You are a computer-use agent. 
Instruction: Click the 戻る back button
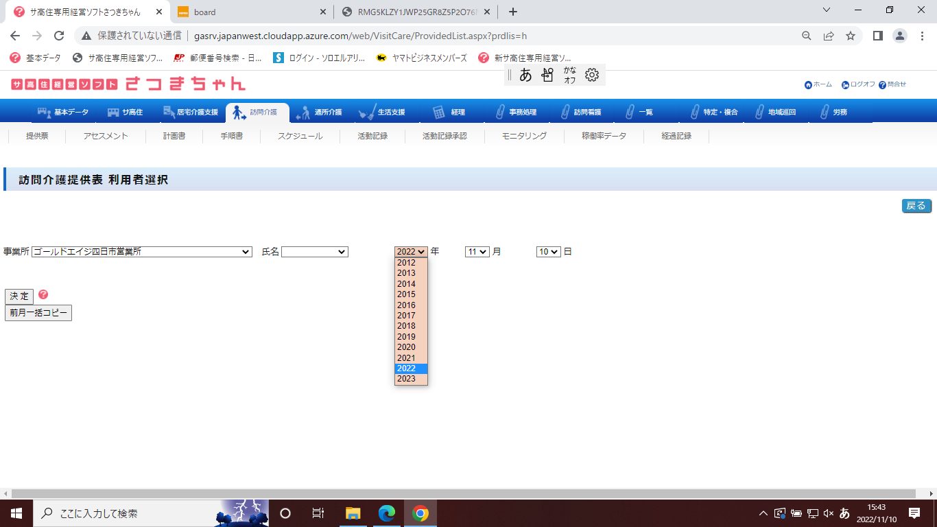click(x=916, y=206)
